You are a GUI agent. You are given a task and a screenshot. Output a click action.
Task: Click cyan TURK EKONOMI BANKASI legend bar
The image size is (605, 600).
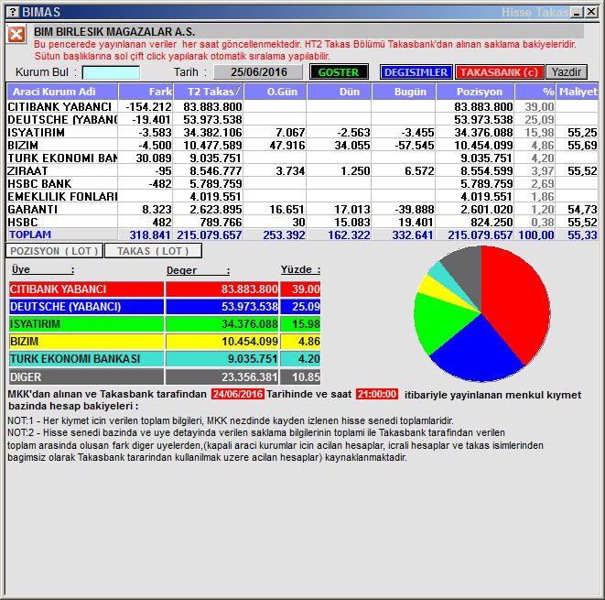86,359
